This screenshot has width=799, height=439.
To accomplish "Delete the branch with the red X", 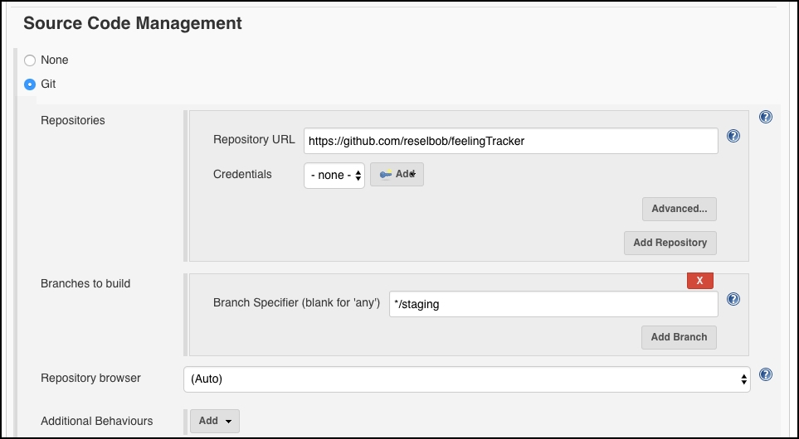I will [x=699, y=280].
